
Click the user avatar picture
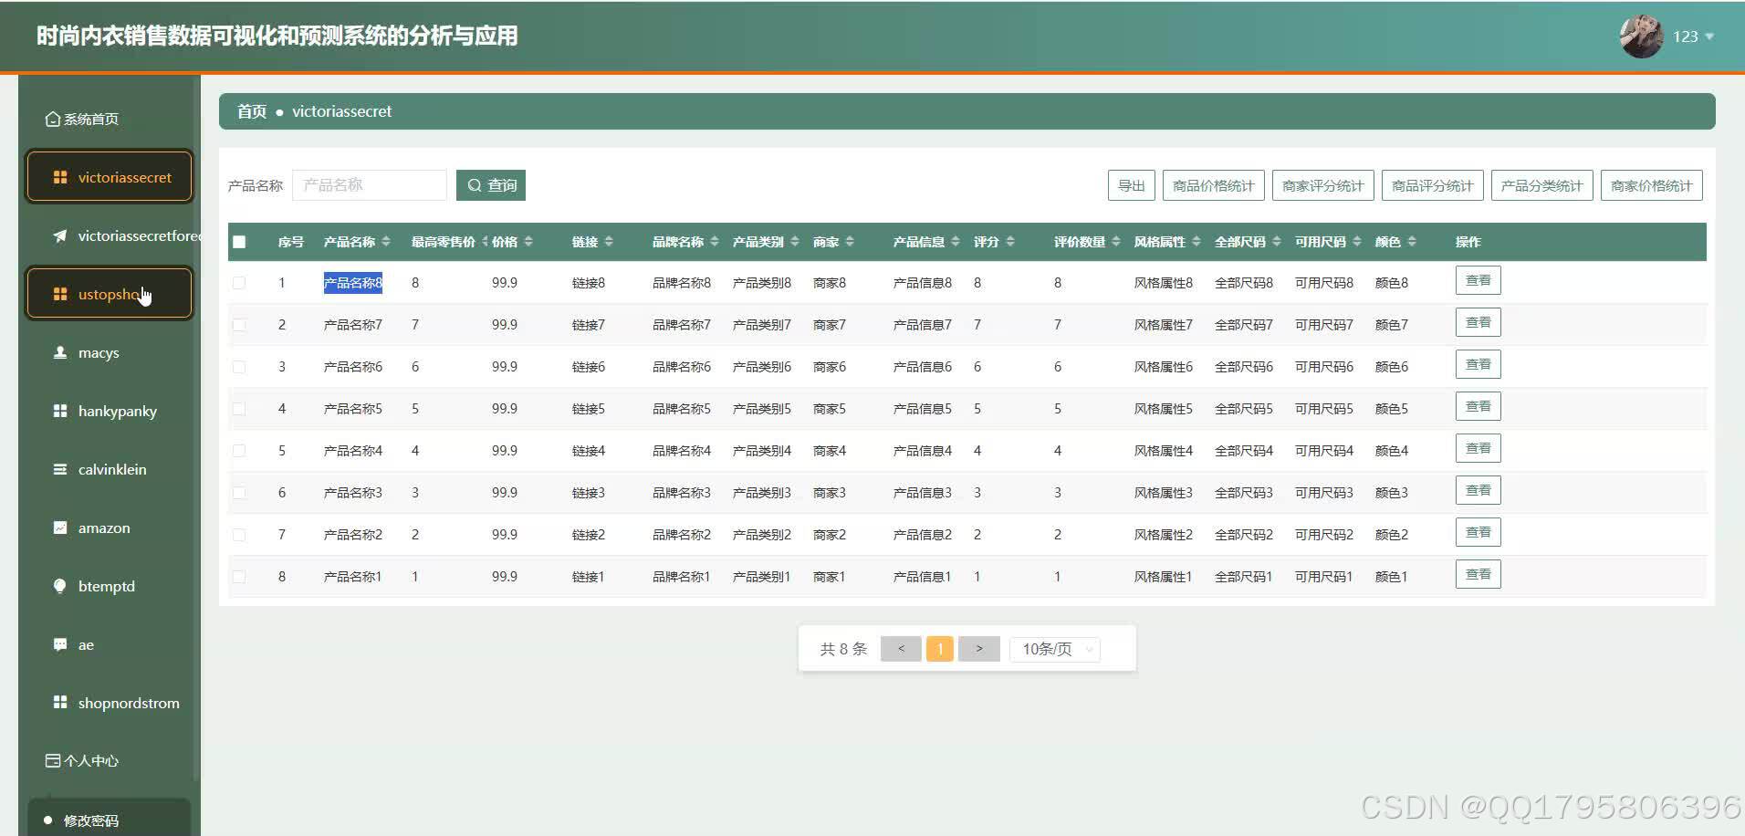coord(1641,37)
